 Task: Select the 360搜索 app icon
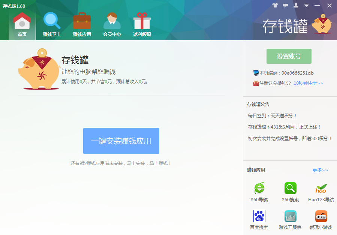pos(290,189)
